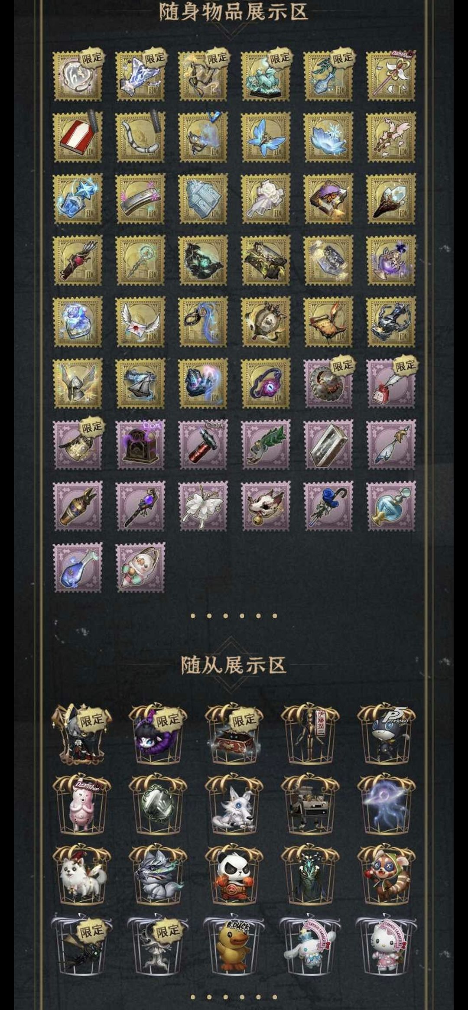Click the snowflake lotus accessory stamp
This screenshot has height=1010, width=468.
328,137
